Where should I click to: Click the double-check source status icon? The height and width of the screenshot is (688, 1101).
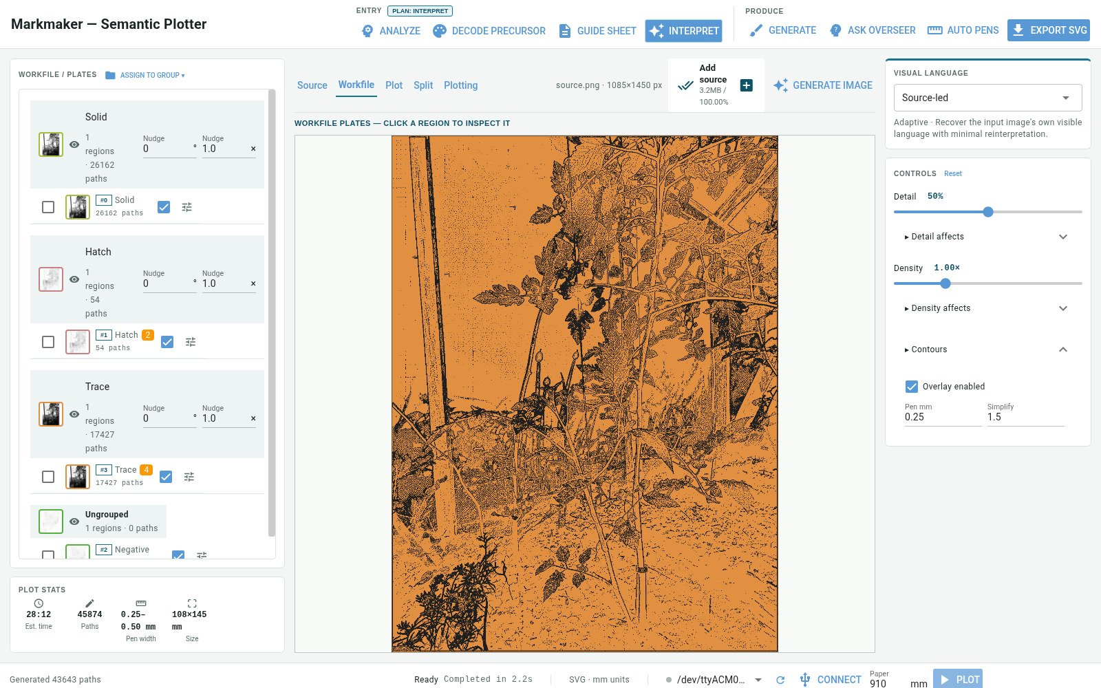685,85
